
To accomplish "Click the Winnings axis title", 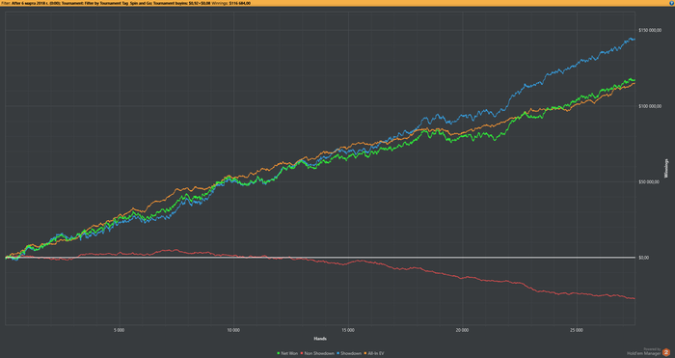I will tap(667, 168).
